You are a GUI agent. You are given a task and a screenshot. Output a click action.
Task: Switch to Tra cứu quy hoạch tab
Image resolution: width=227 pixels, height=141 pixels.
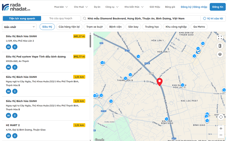[61, 18]
